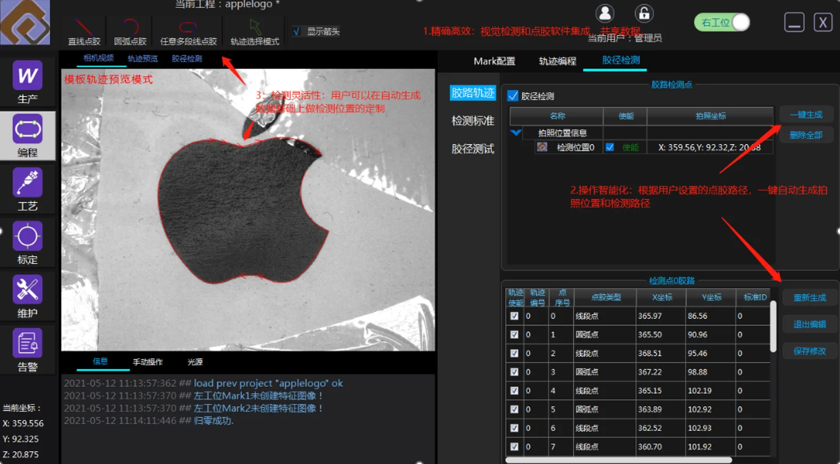The height and width of the screenshot is (464, 840).
Task: Click the 退出编辑 exit editing button
Action: click(x=810, y=324)
